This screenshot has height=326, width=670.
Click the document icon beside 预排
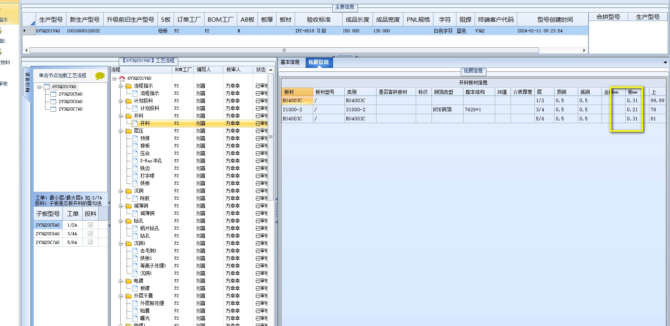click(135, 138)
